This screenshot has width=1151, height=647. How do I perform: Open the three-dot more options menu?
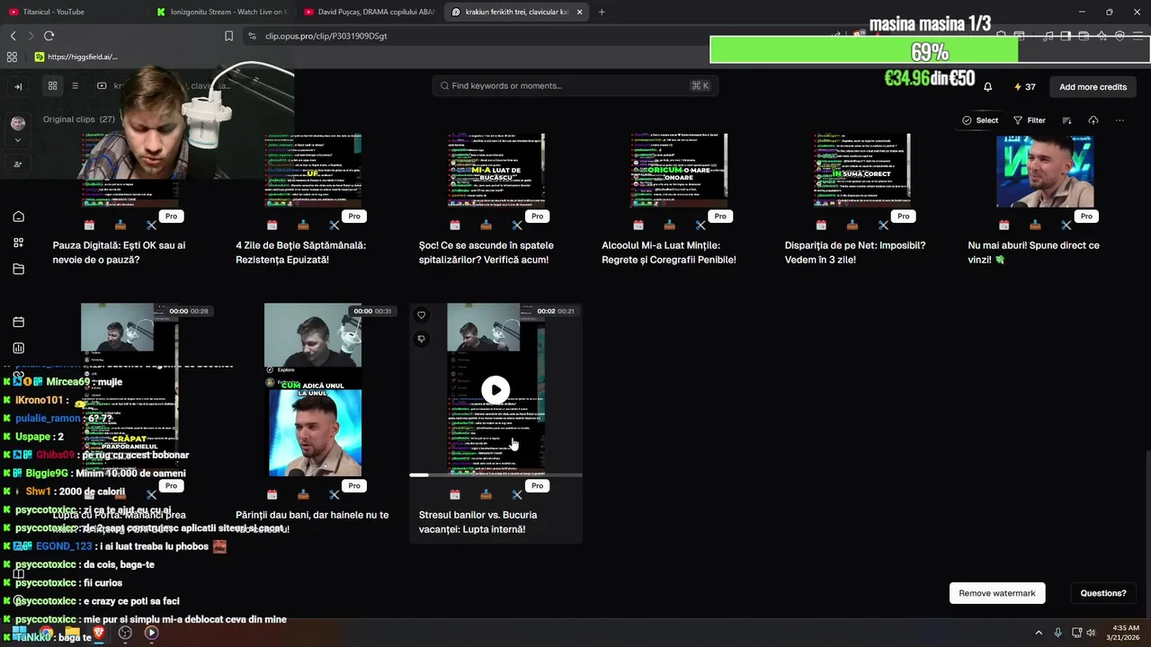[1120, 120]
